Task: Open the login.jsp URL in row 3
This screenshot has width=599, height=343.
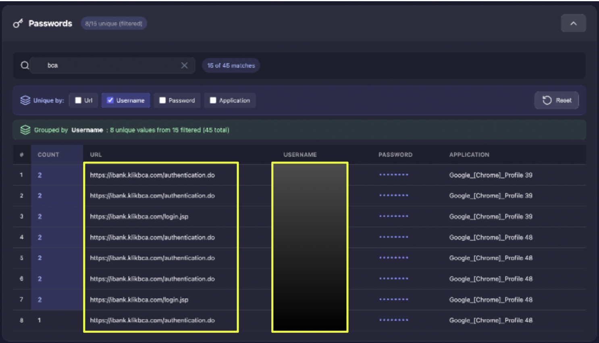Action: (139, 217)
